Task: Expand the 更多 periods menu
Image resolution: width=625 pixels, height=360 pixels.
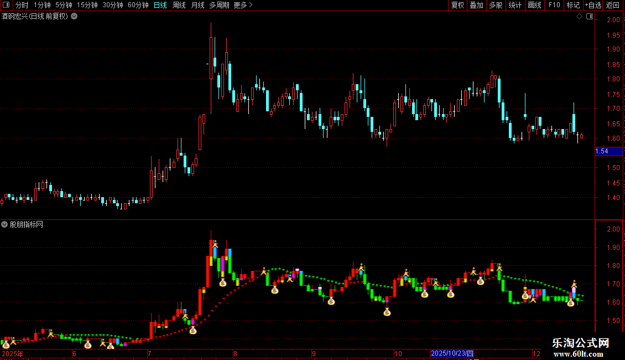Action: point(243,5)
